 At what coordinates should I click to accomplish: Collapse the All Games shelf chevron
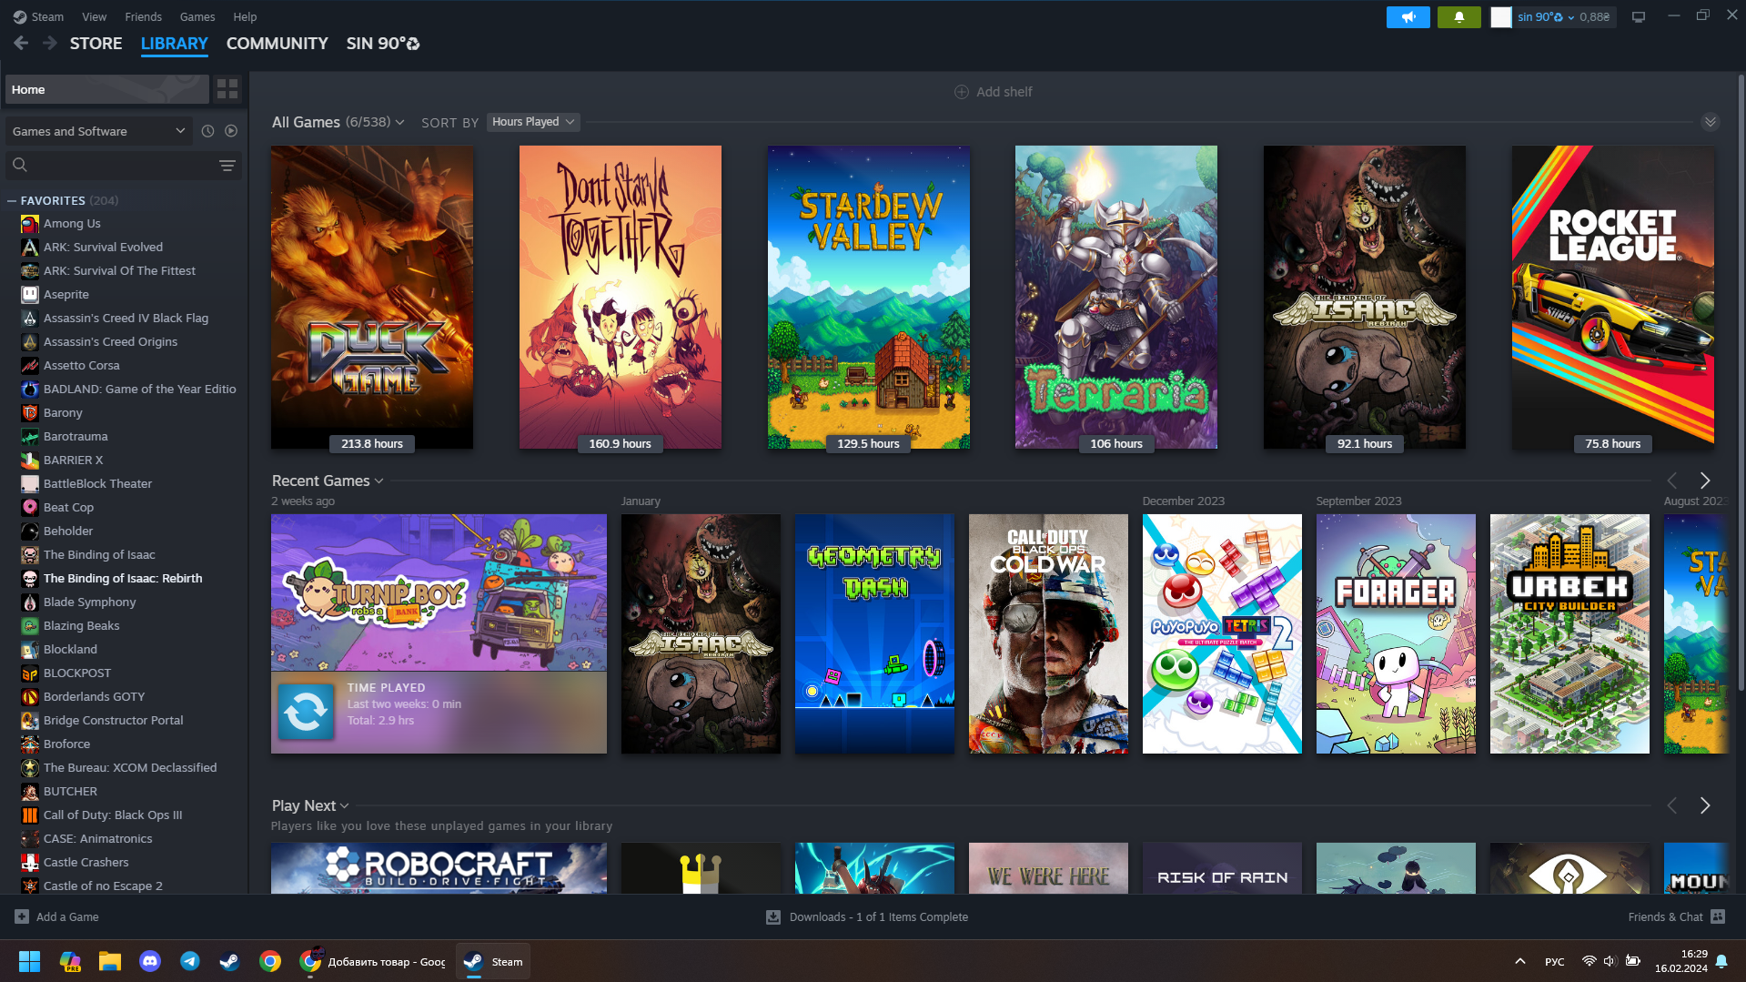click(x=1711, y=122)
